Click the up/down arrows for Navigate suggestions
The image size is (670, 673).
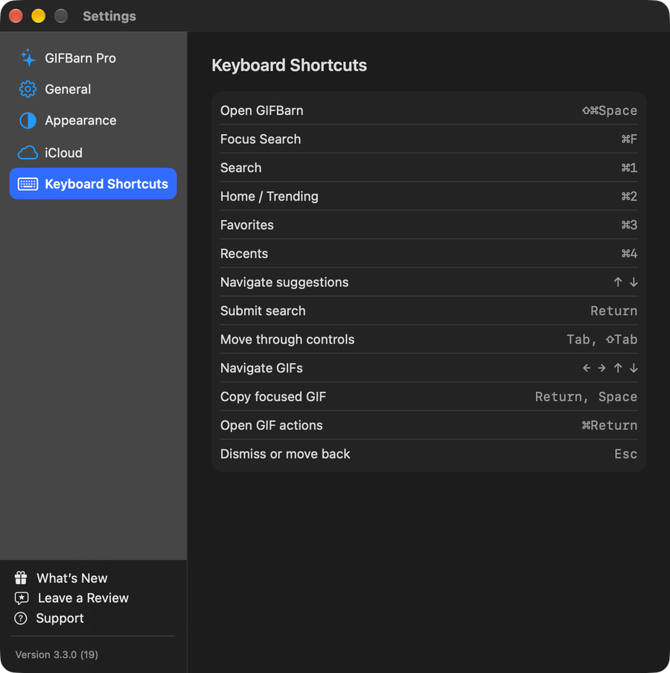click(625, 282)
